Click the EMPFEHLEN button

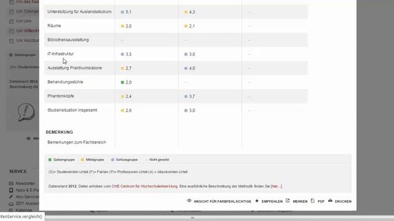pos(272,201)
